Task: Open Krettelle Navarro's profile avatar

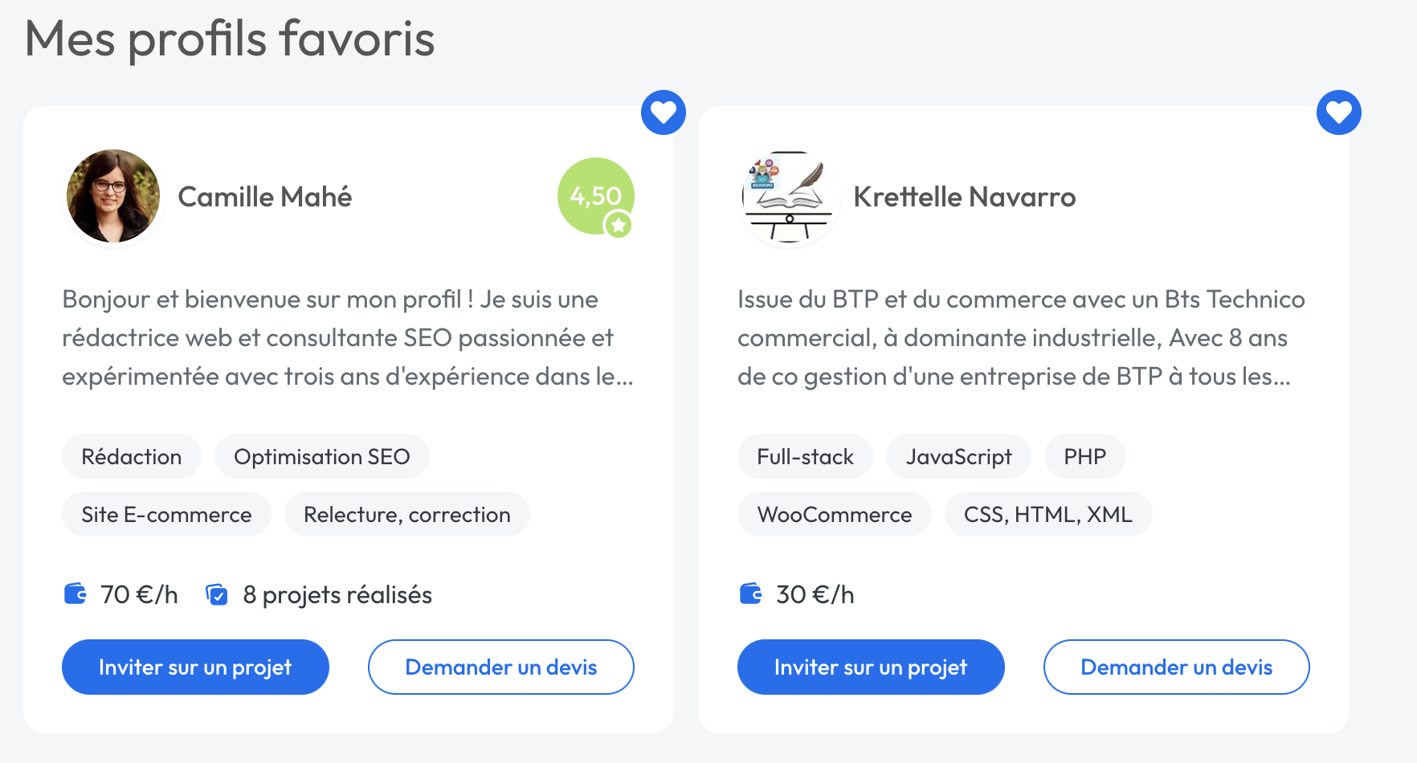Action: [x=788, y=196]
